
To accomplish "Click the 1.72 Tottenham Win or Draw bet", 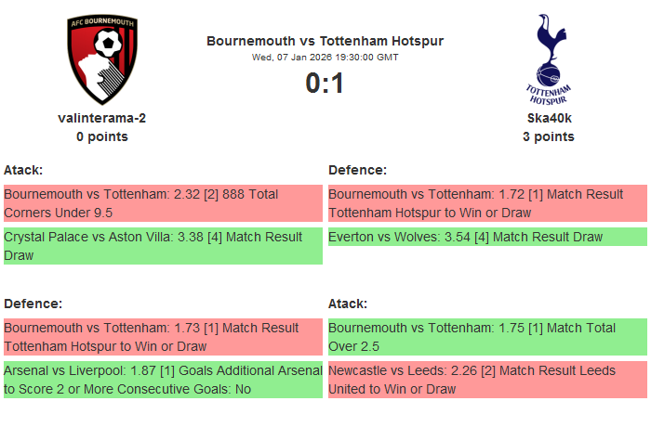I will (486, 203).
